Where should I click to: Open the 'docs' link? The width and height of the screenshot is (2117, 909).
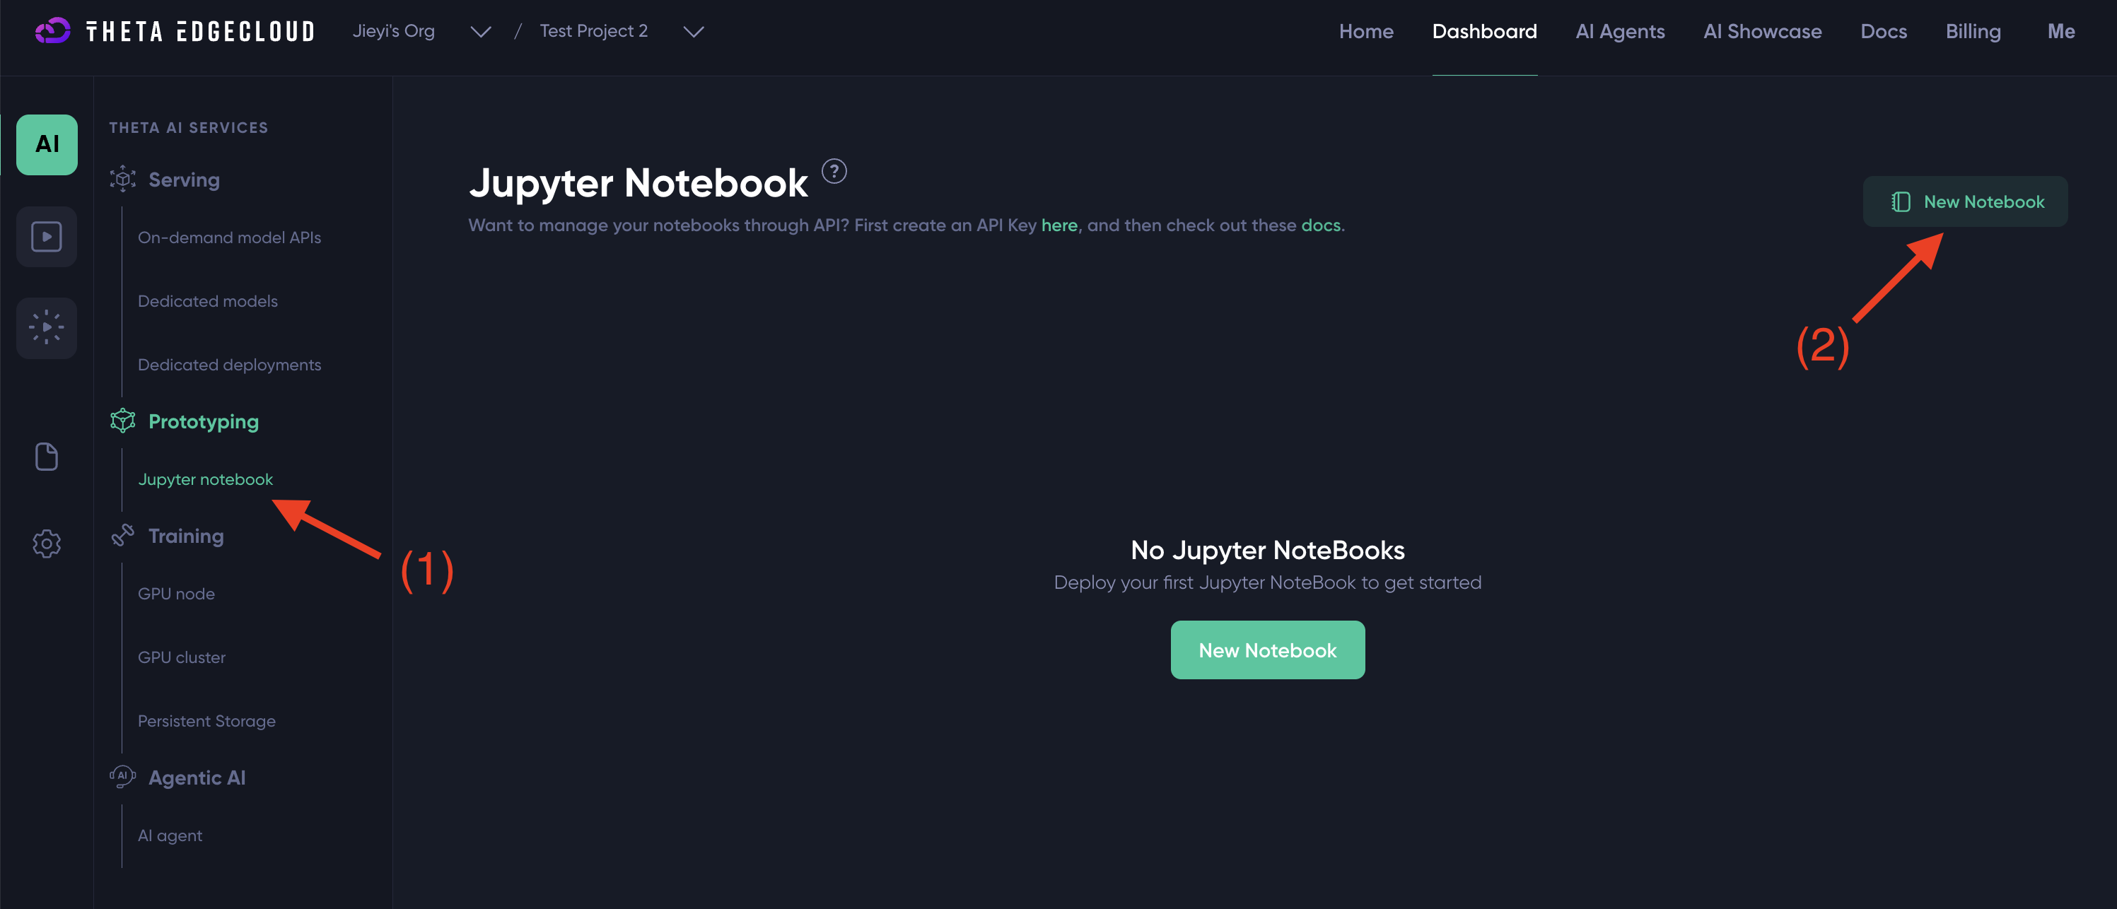(x=1320, y=225)
